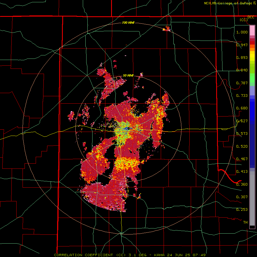Select the 0.360 legend value
The image size is (257, 257).
(242, 184)
